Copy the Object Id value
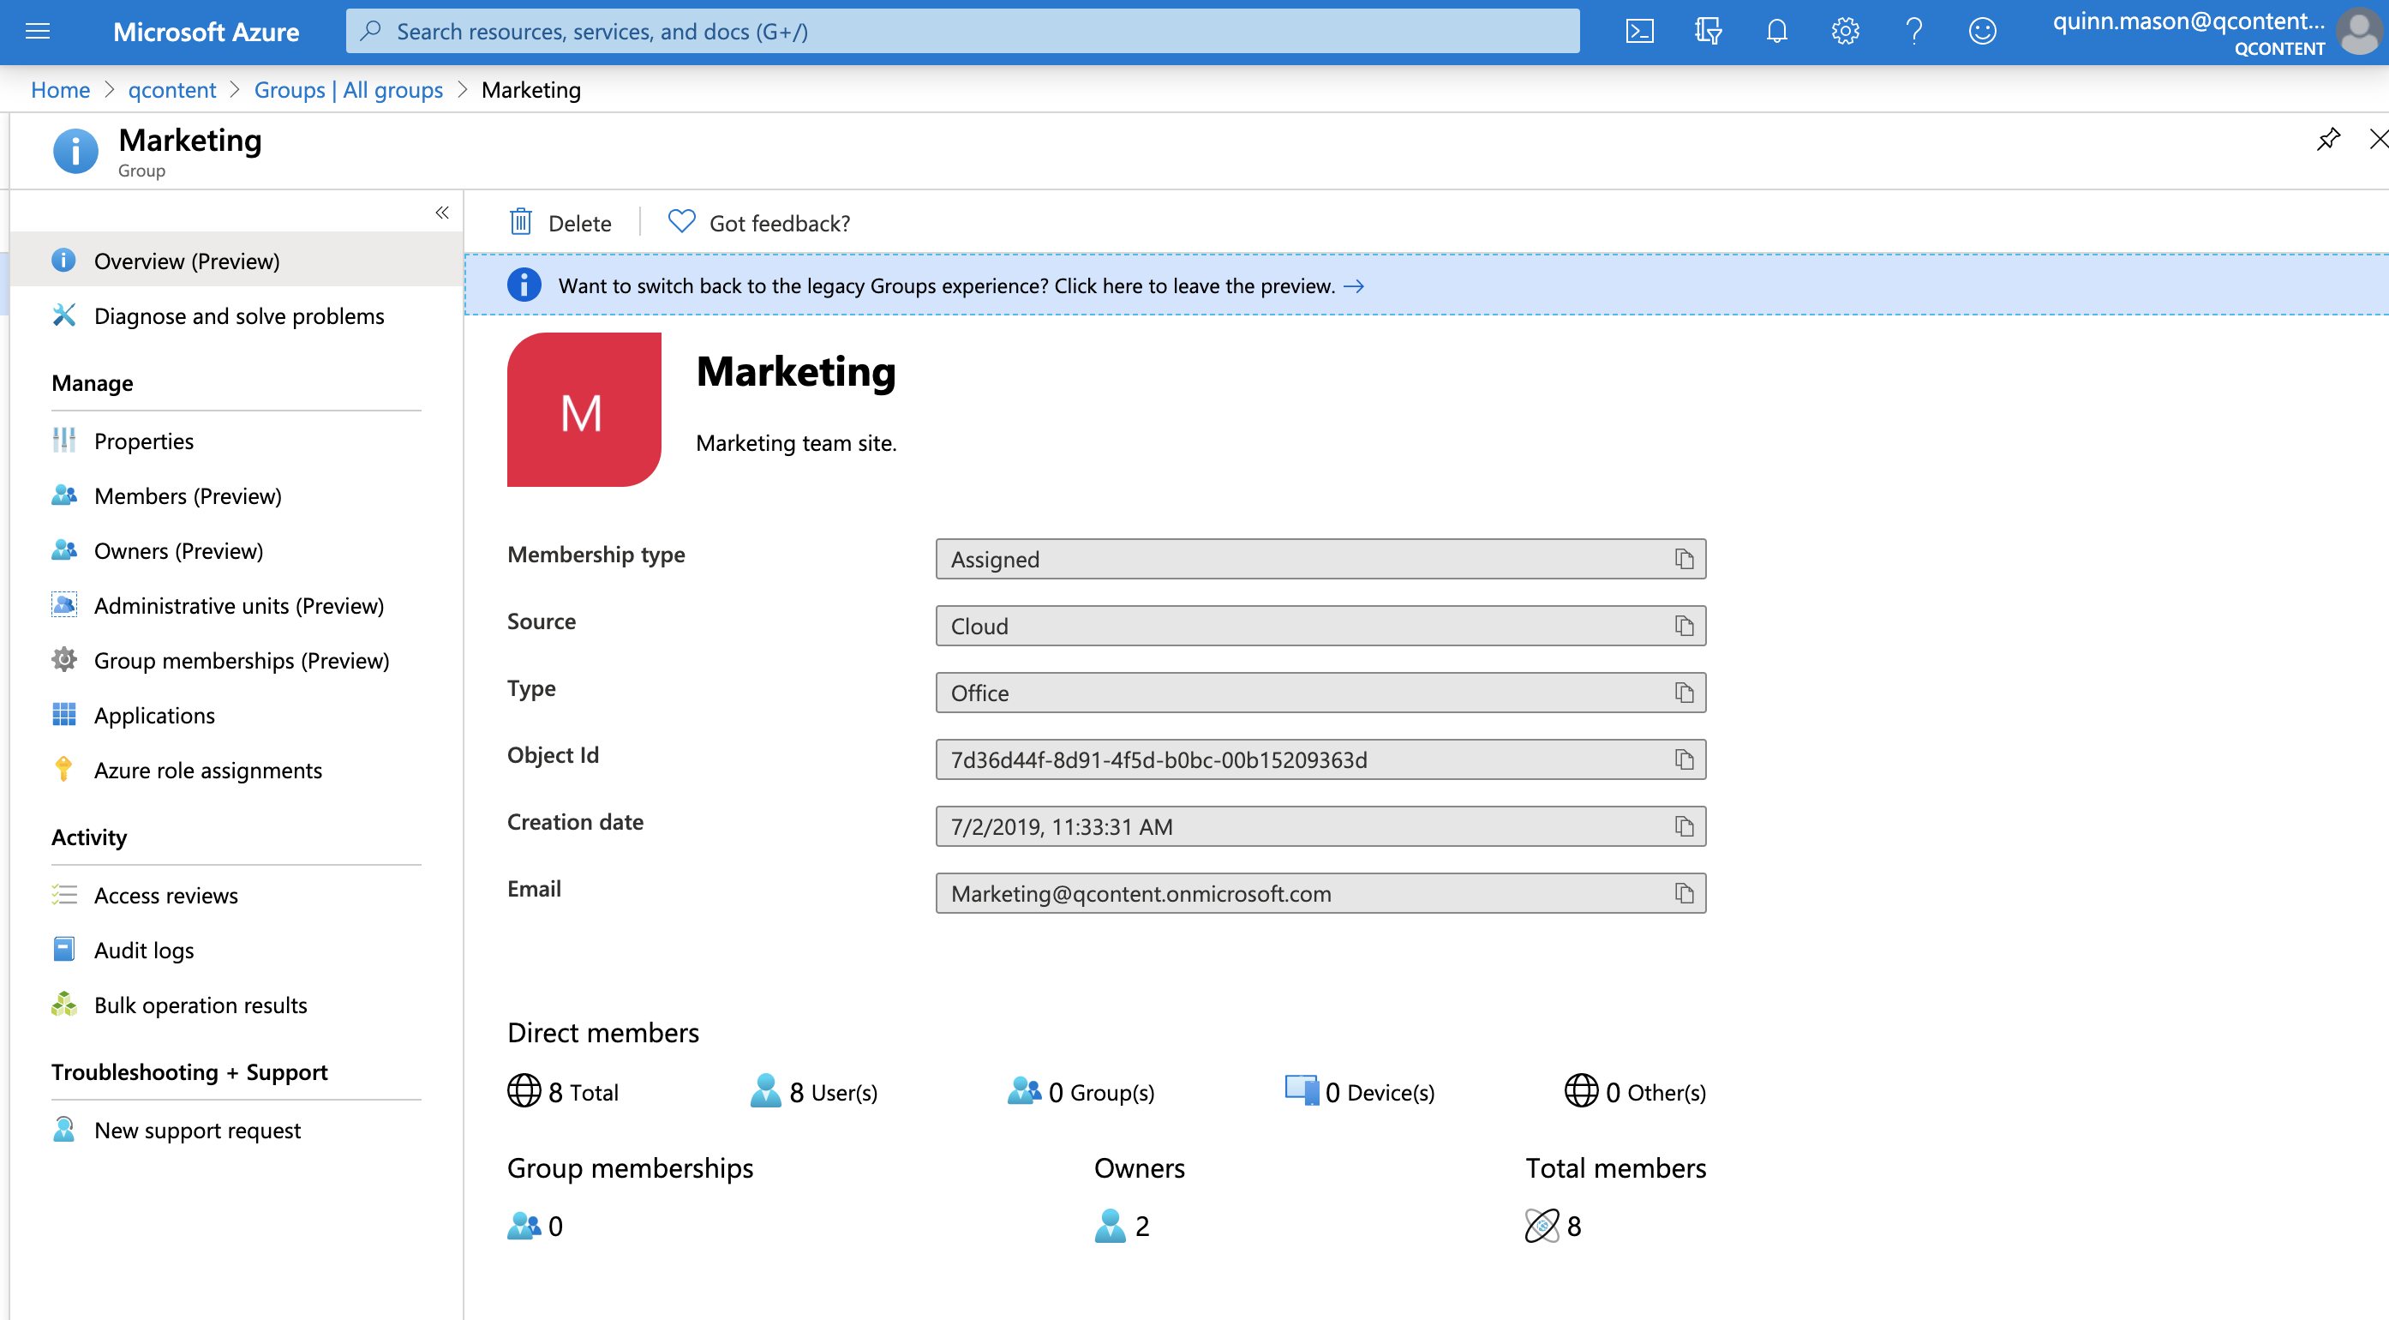 (x=1684, y=759)
